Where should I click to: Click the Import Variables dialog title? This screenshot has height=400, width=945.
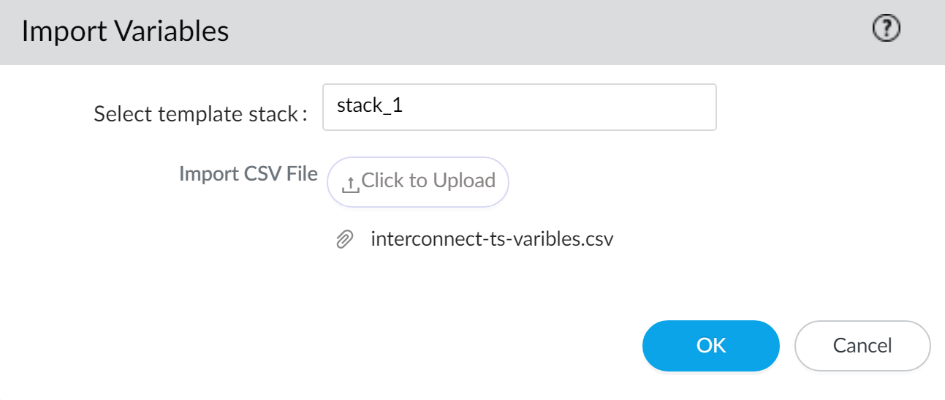point(125,31)
